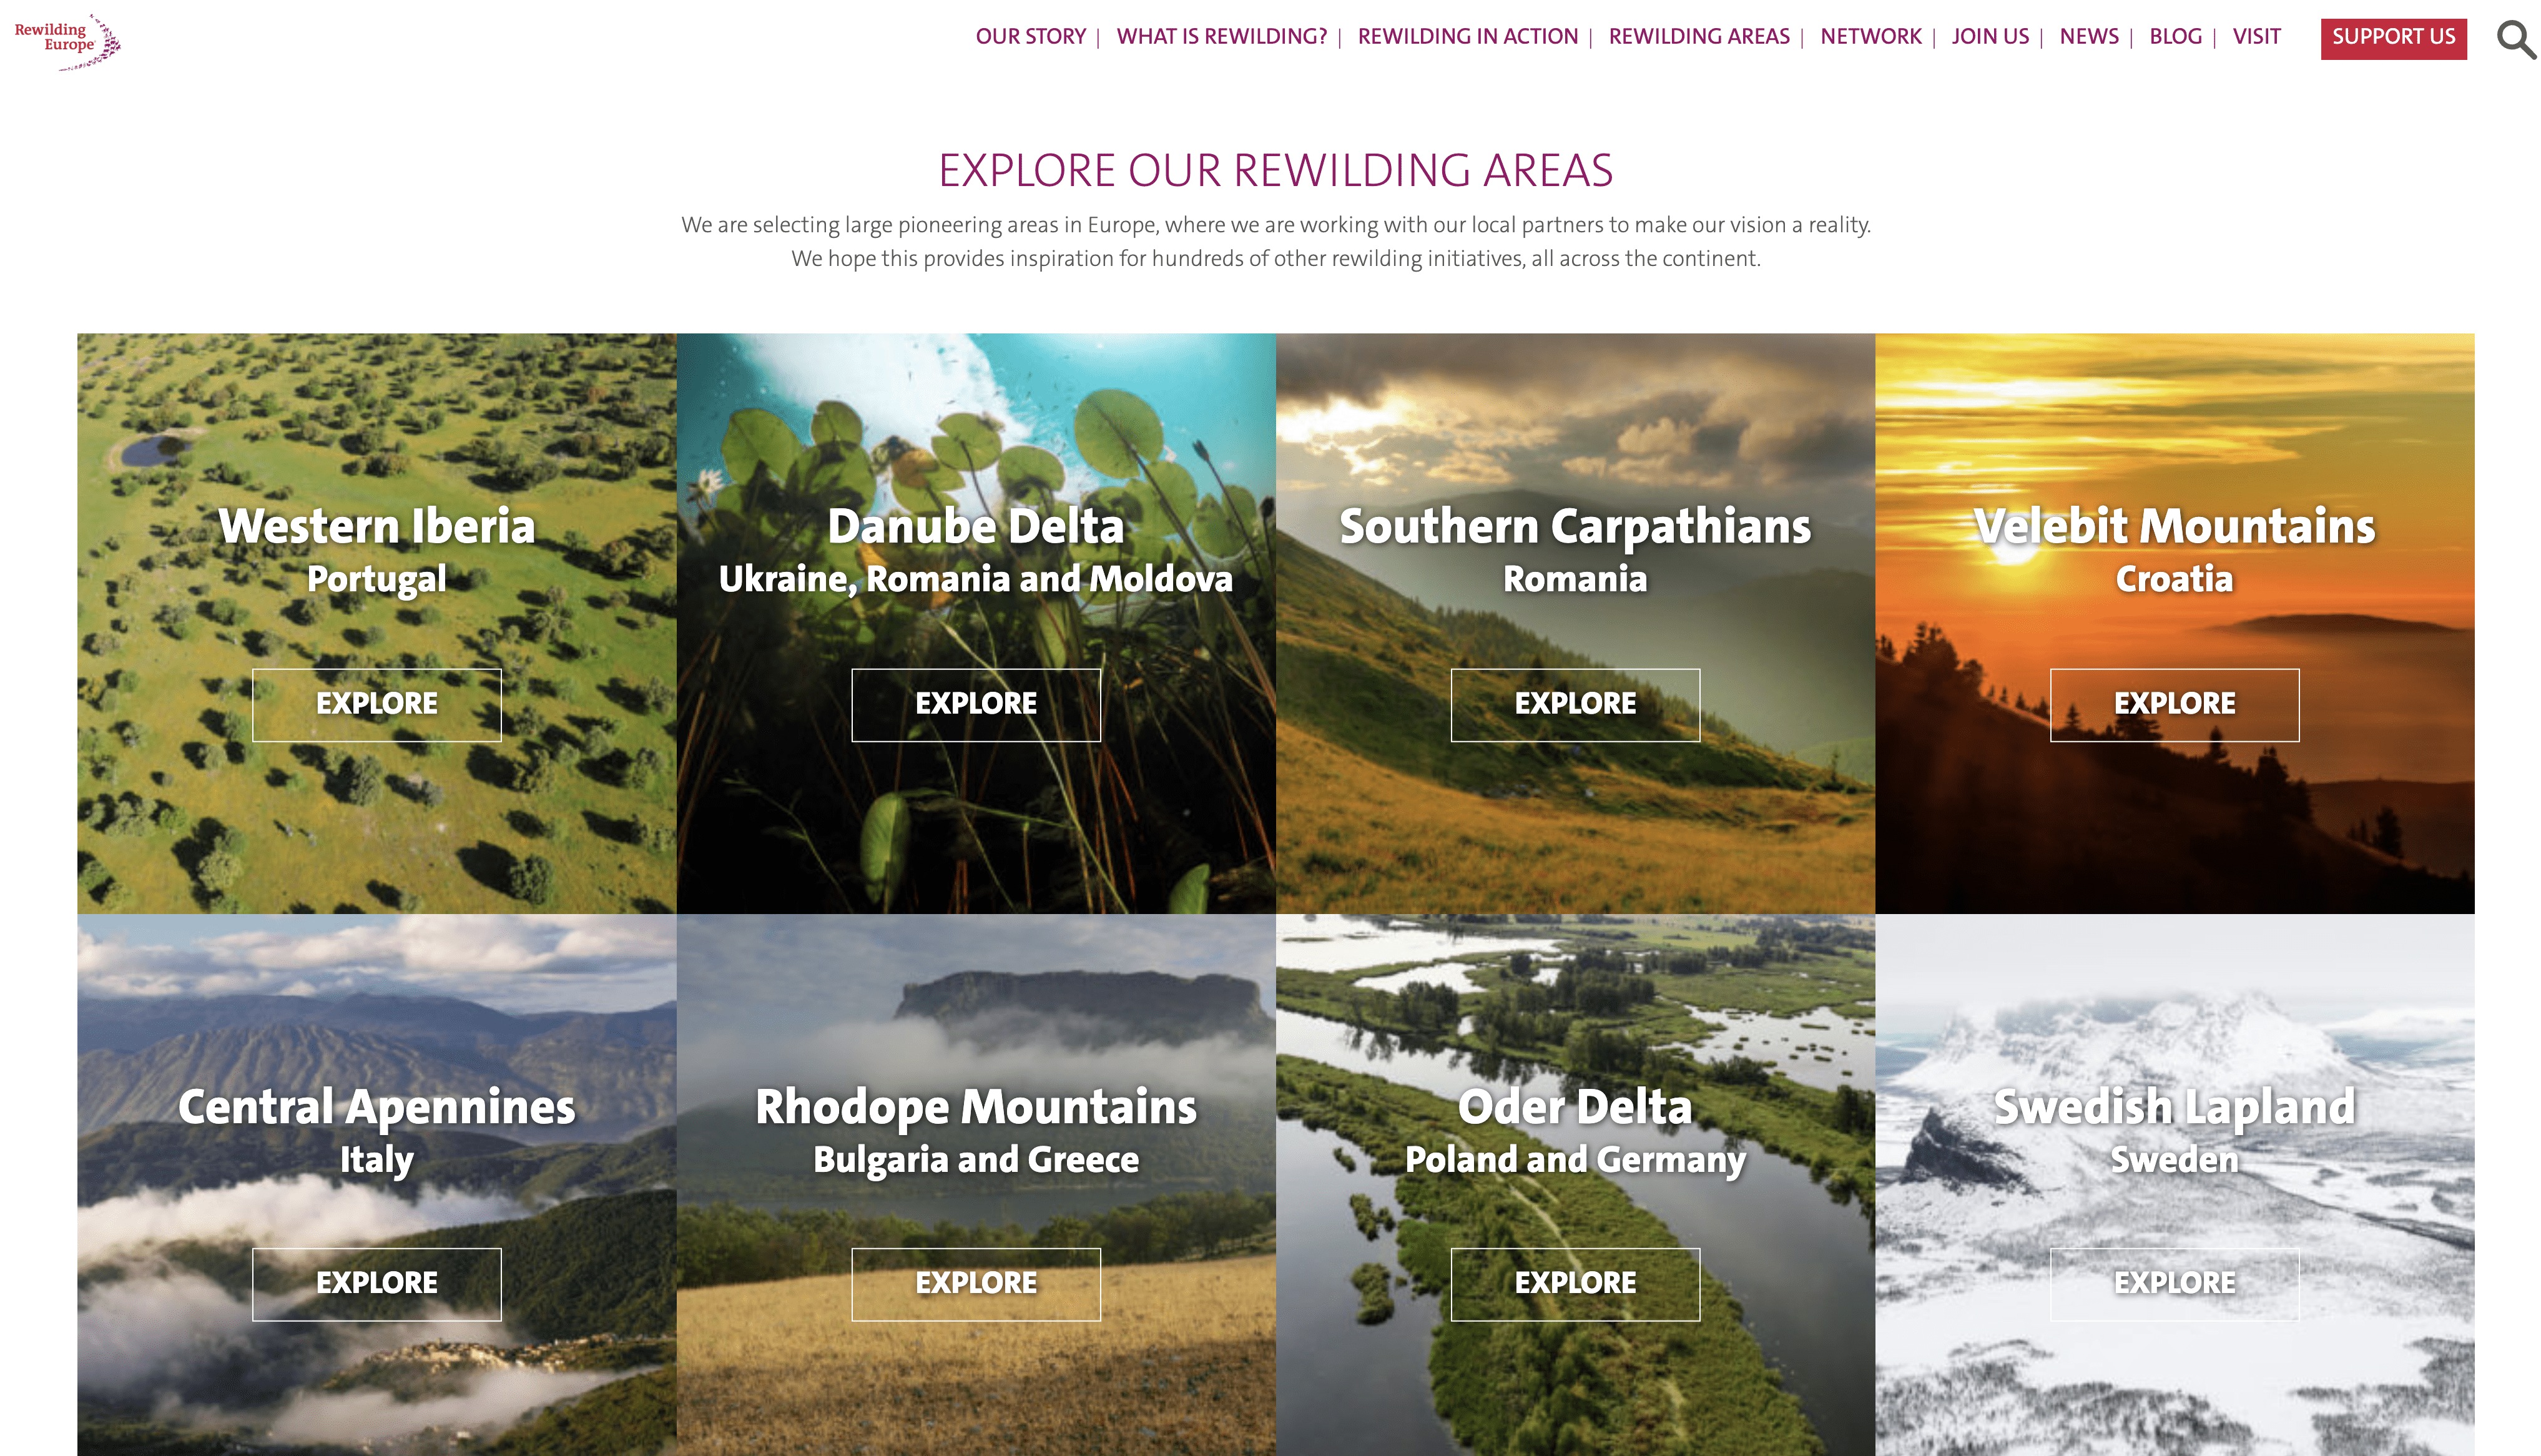This screenshot has width=2541, height=1456.
Task: Explore the Western Iberia area
Action: (377, 704)
